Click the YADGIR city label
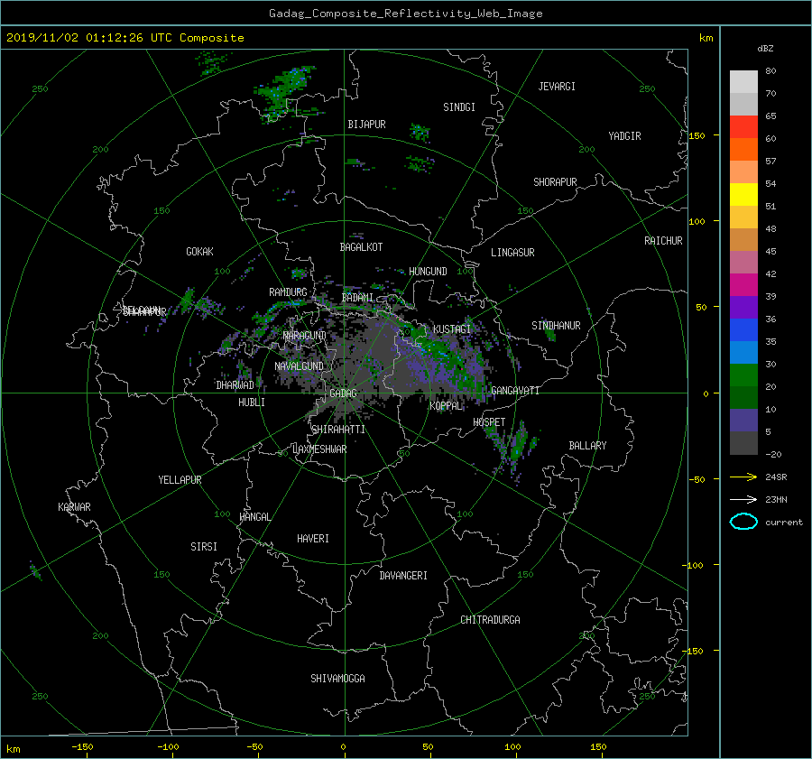The image size is (812, 759). coord(624,136)
